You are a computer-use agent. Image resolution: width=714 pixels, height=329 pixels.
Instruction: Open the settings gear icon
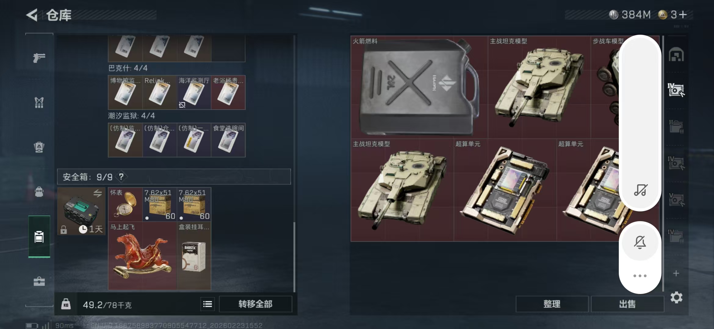coord(676,297)
